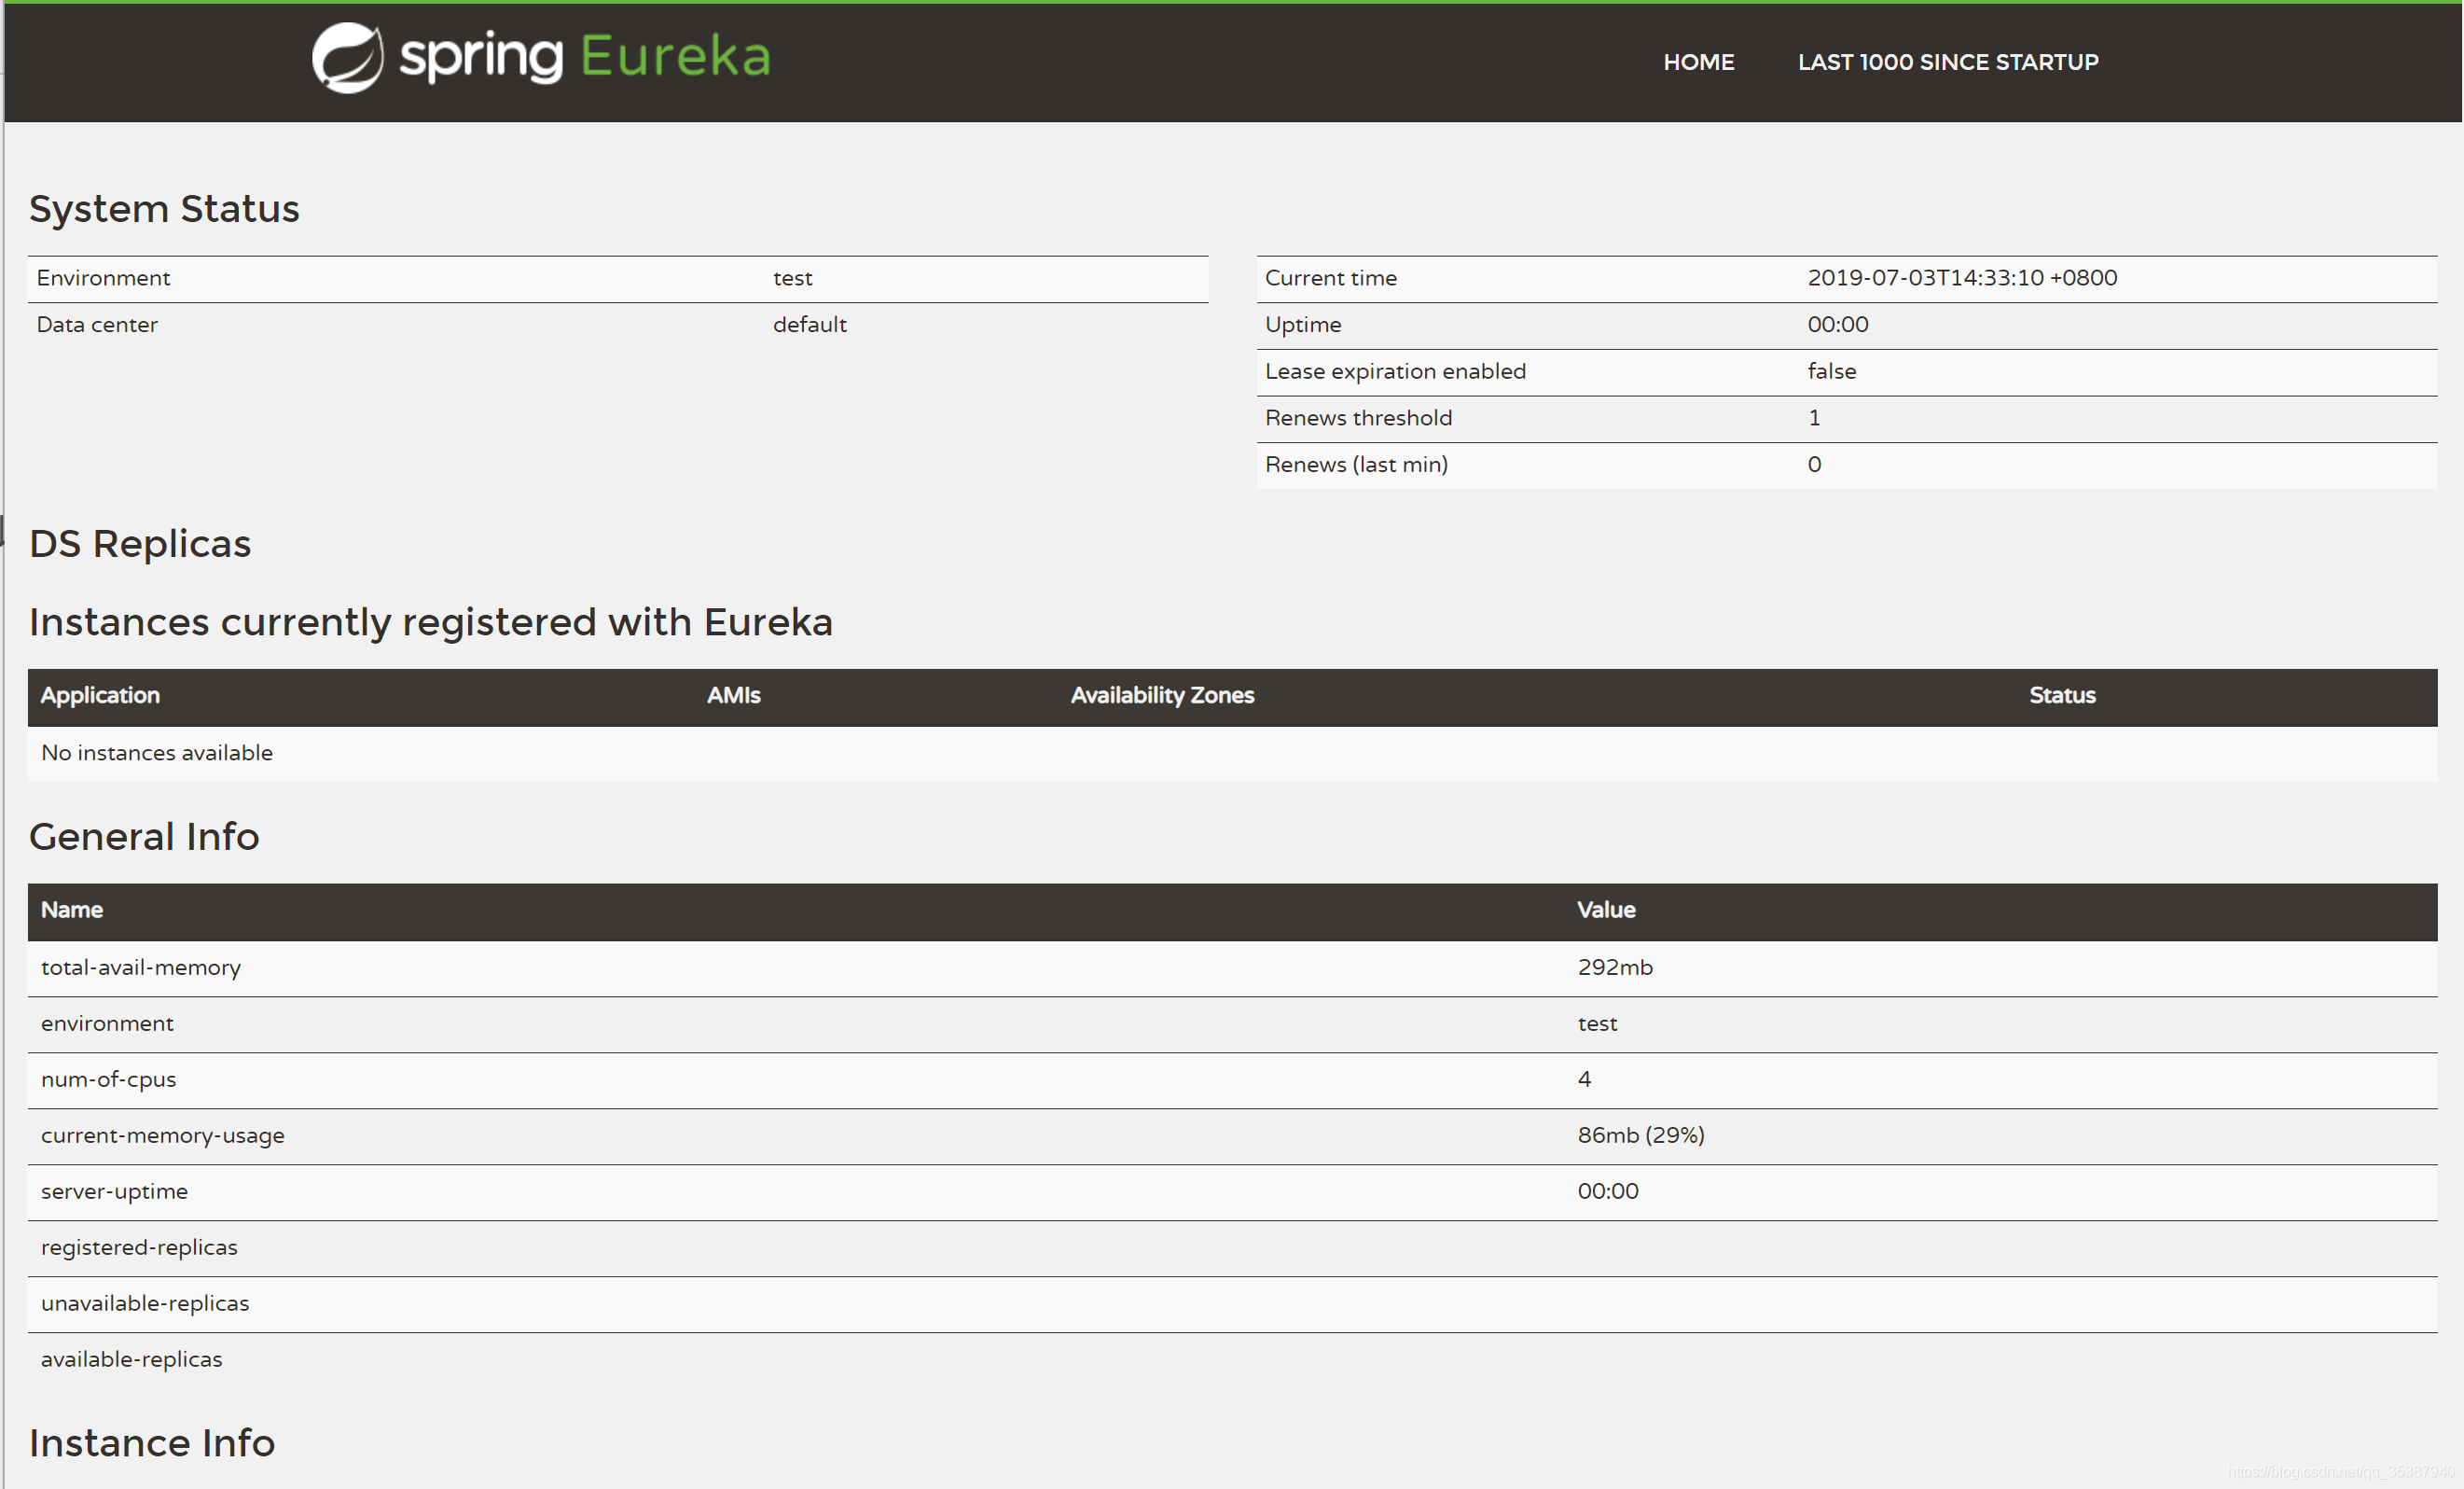Click the Application column header
Image resolution: width=2464 pixels, height=1489 pixels.
click(100, 695)
